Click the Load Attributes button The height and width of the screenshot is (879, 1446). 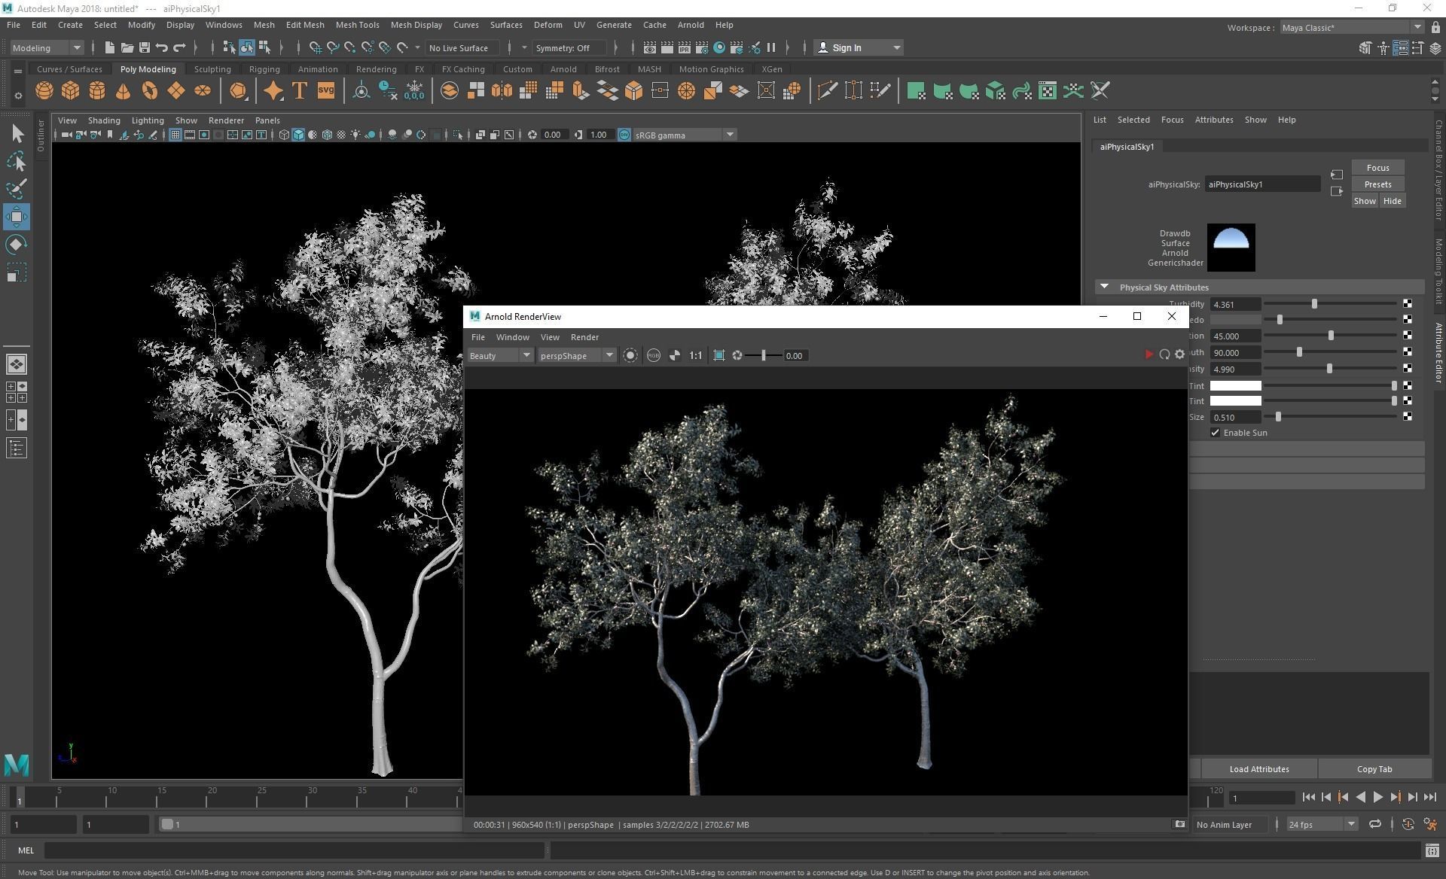click(x=1258, y=769)
